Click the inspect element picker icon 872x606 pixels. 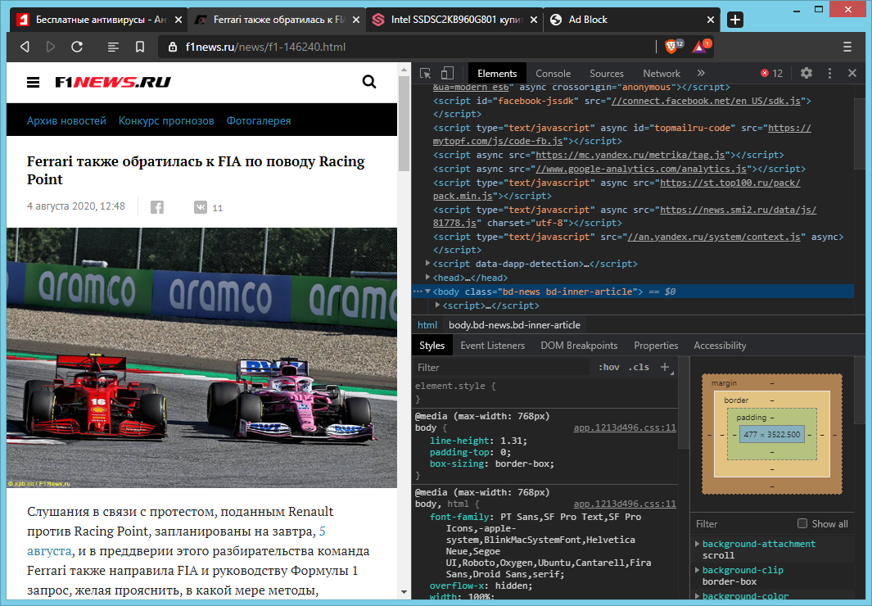(x=426, y=73)
